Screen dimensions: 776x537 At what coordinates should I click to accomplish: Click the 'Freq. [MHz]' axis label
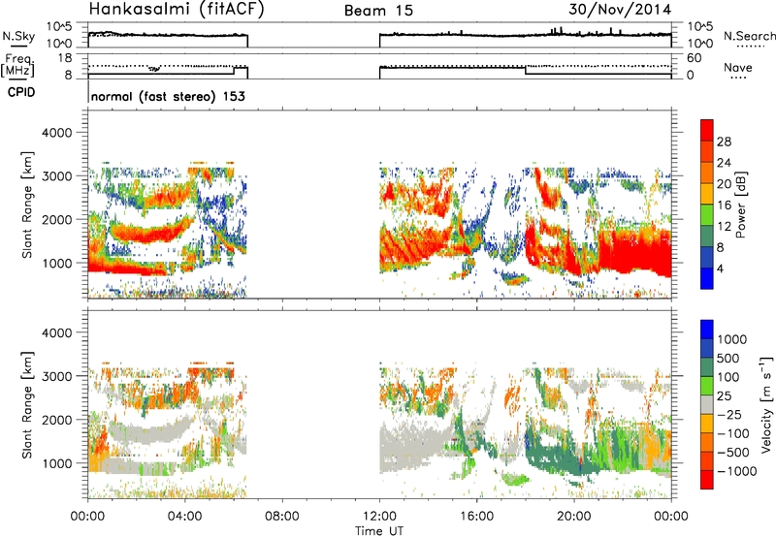[x=18, y=65]
